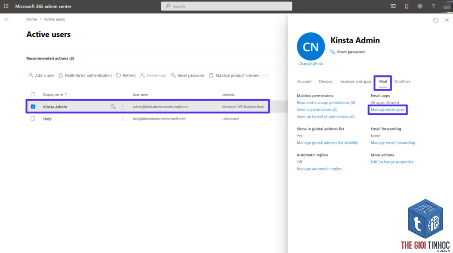This screenshot has height=253, width=453.
Task: Click Manage product licenses
Action: pos(234,75)
